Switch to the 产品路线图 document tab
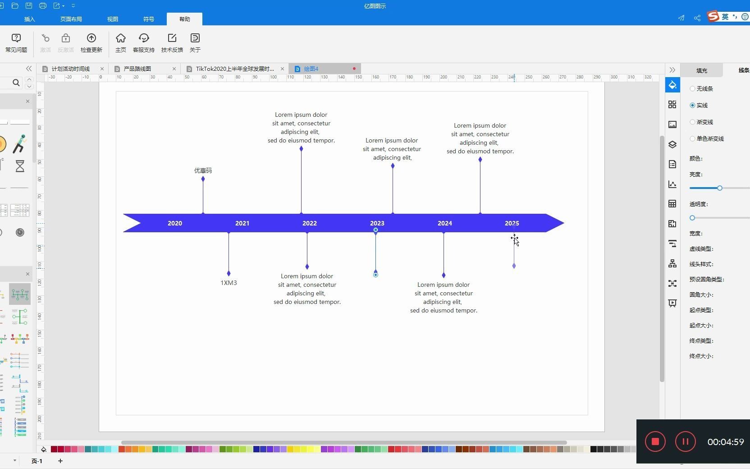750x469 pixels. pos(137,69)
